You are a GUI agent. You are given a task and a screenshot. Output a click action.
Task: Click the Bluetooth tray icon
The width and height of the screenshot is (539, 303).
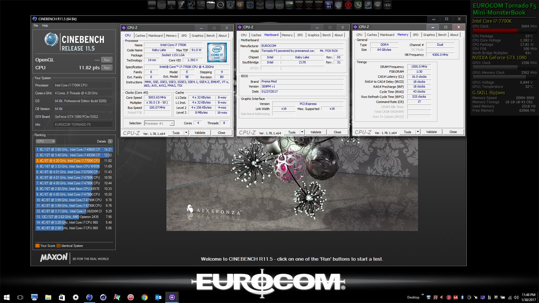462,297
